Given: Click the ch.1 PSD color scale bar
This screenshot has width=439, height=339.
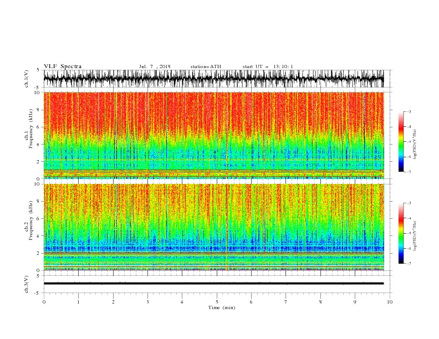Looking at the screenshot, I should (401, 142).
